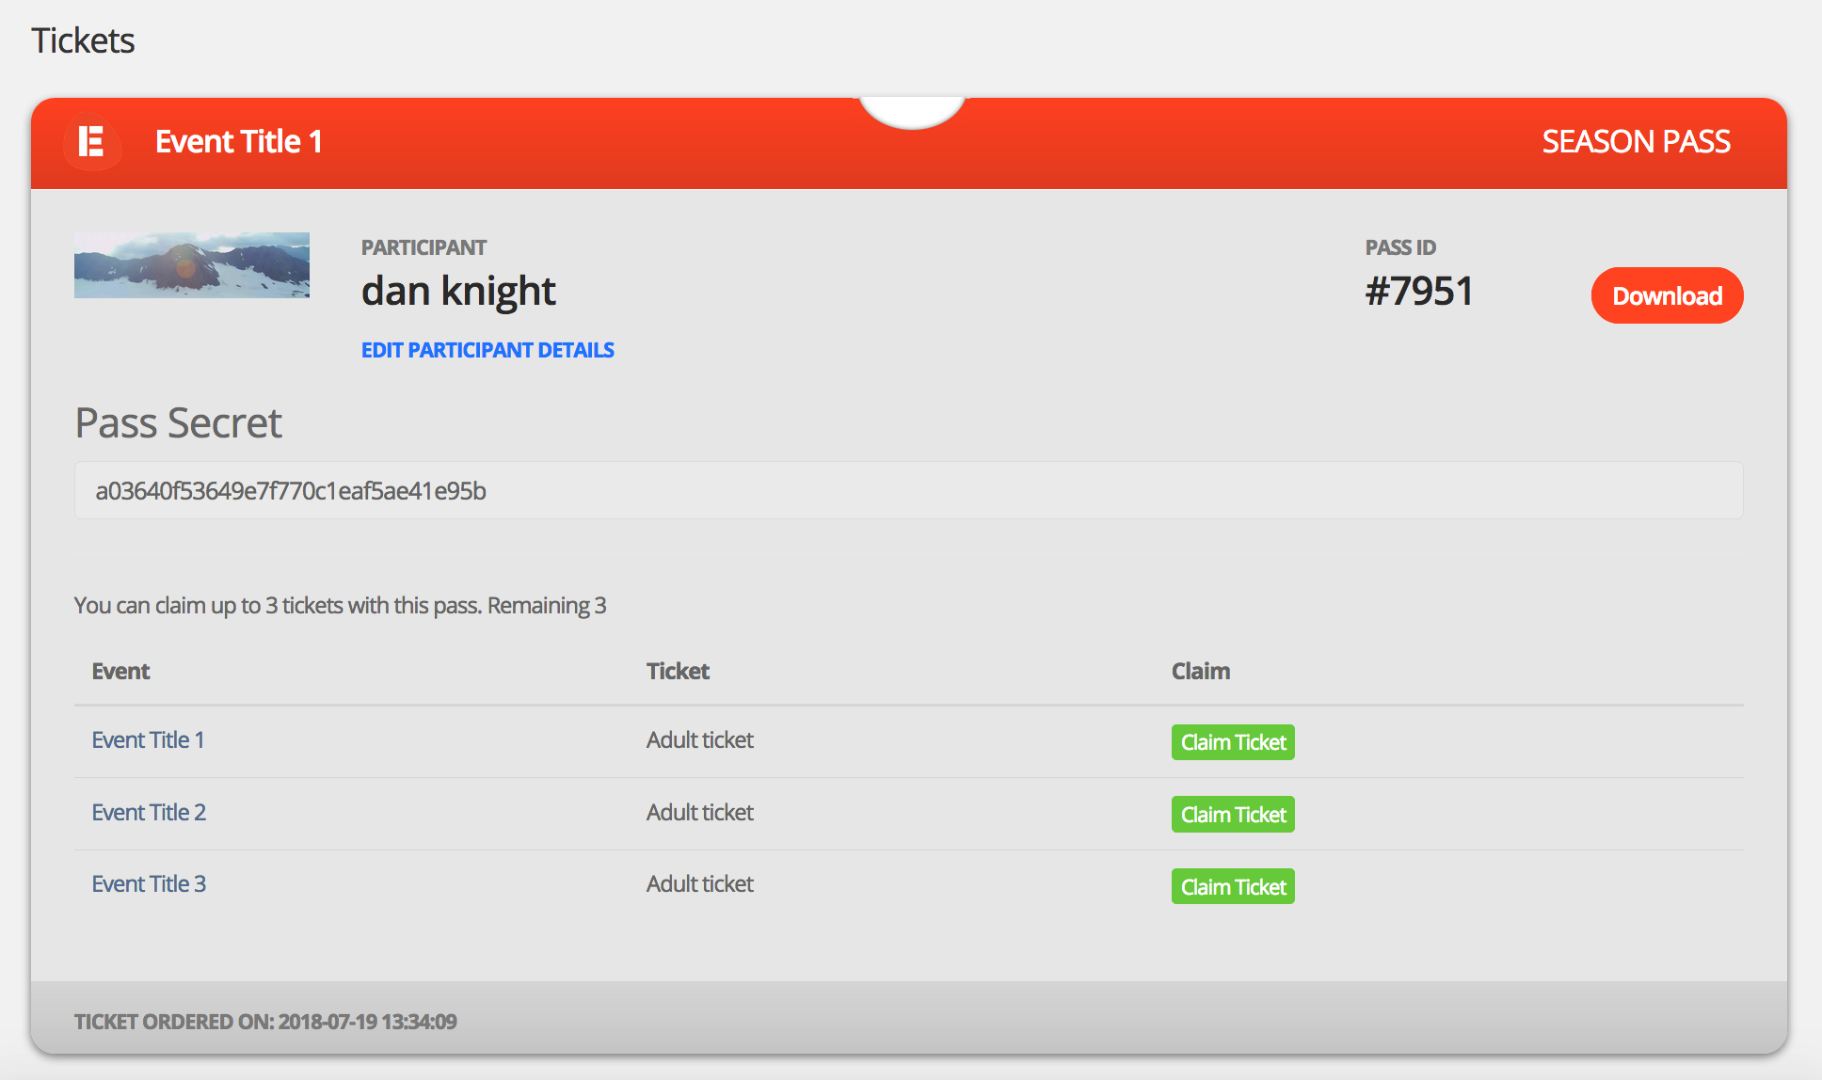
Task: Click the participant name dan knight
Action: click(458, 292)
